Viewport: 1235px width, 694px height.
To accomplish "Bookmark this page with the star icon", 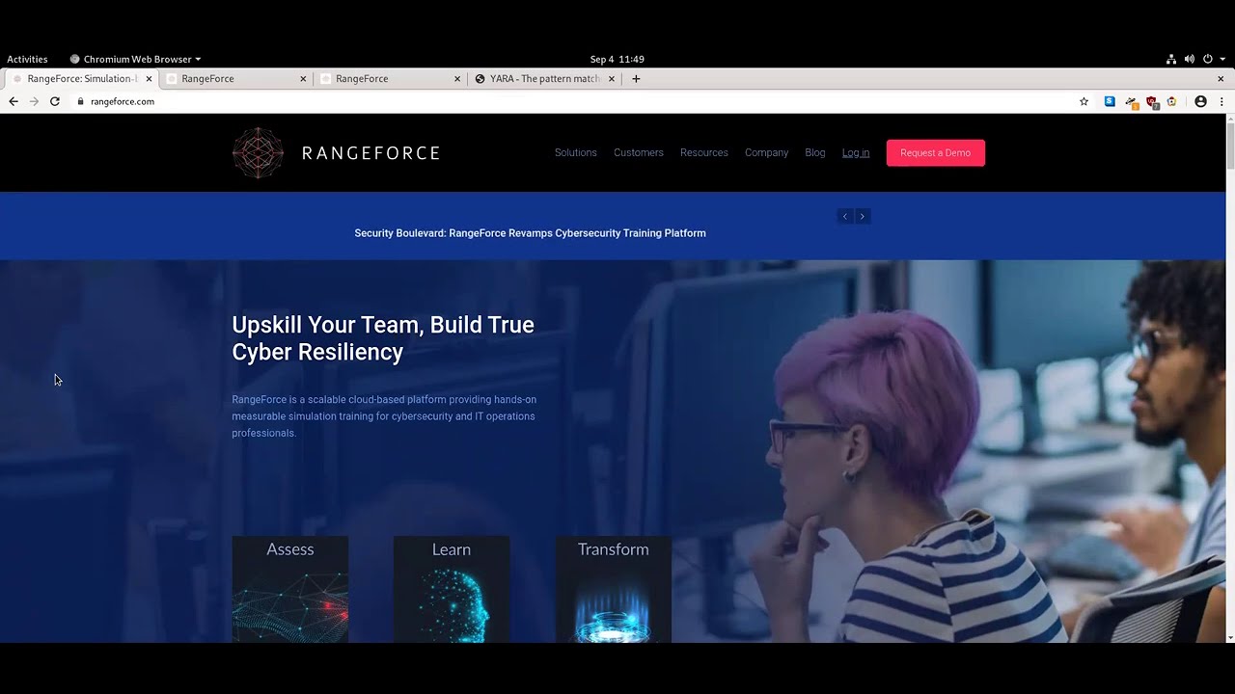I will 1084,101.
